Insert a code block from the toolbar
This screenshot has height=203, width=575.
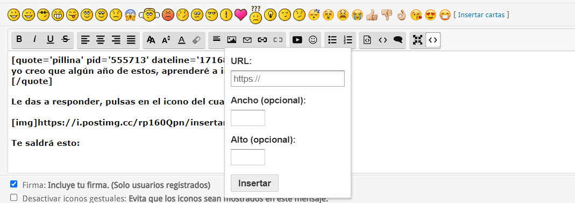tap(382, 40)
